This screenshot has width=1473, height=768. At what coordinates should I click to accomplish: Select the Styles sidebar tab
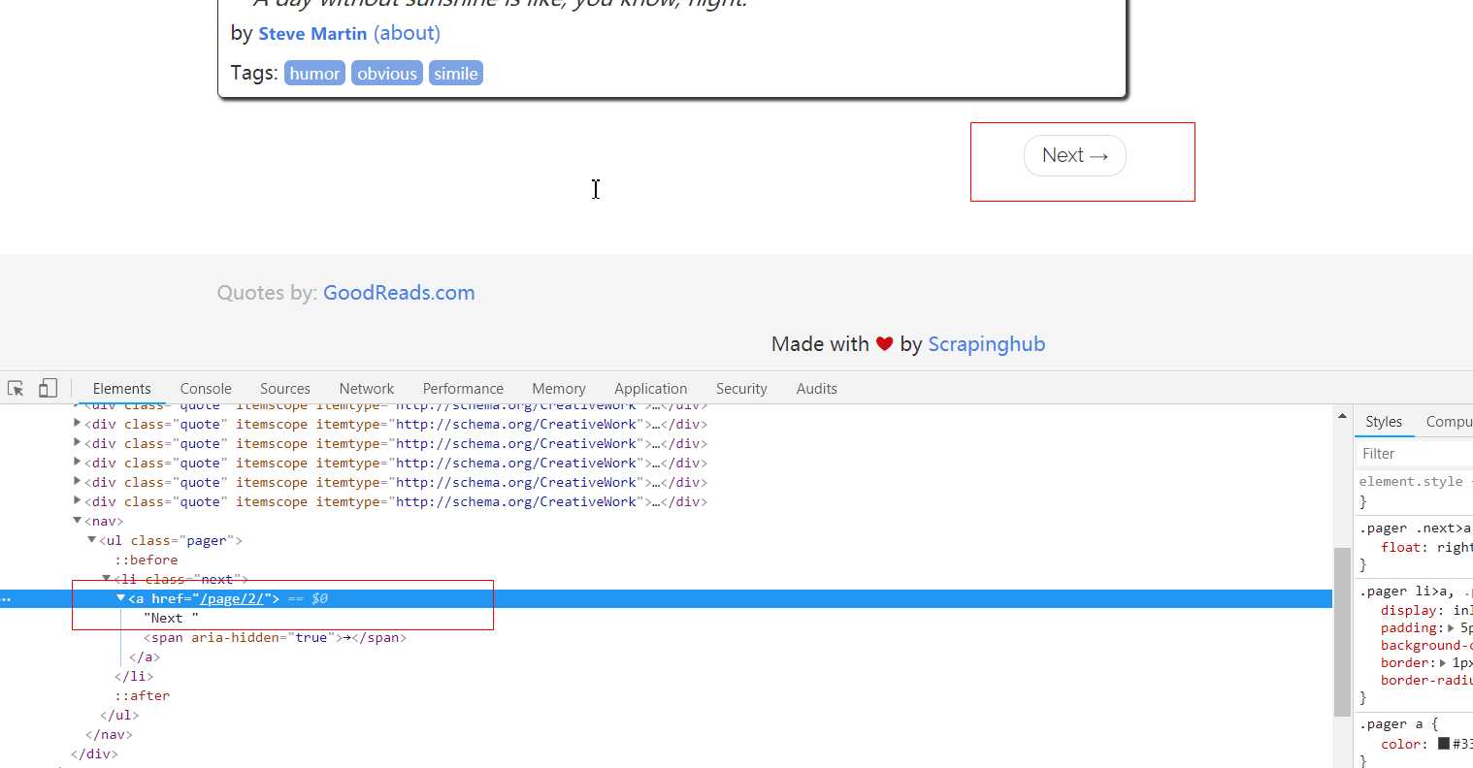(1384, 421)
